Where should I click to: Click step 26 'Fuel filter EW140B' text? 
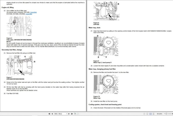click(13, 94)
